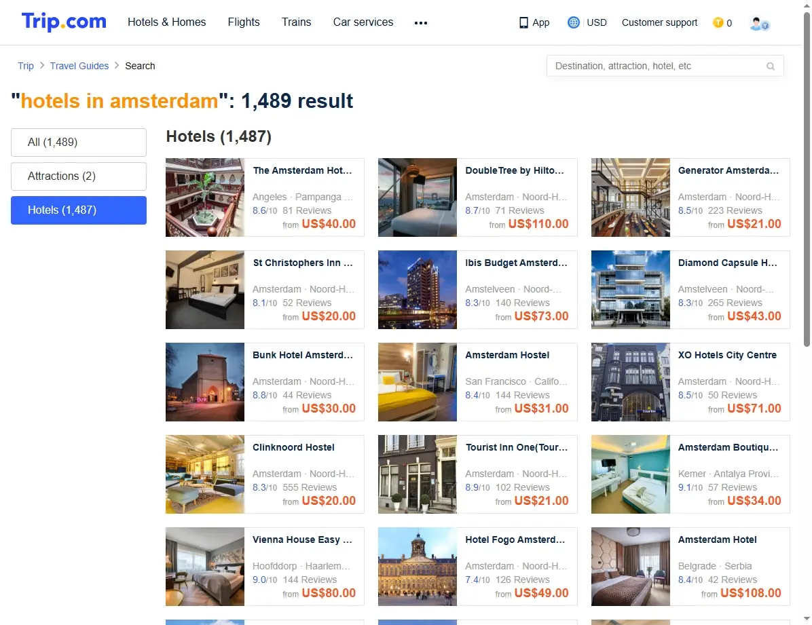This screenshot has height=625, width=812.
Task: Click the Trip breadcrumb link
Action: 25,66
